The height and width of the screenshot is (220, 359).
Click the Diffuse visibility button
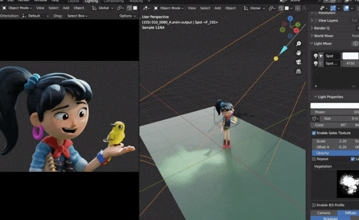348,213
